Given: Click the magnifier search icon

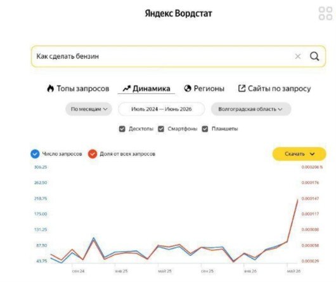Looking at the screenshot, I should coord(314,56).
